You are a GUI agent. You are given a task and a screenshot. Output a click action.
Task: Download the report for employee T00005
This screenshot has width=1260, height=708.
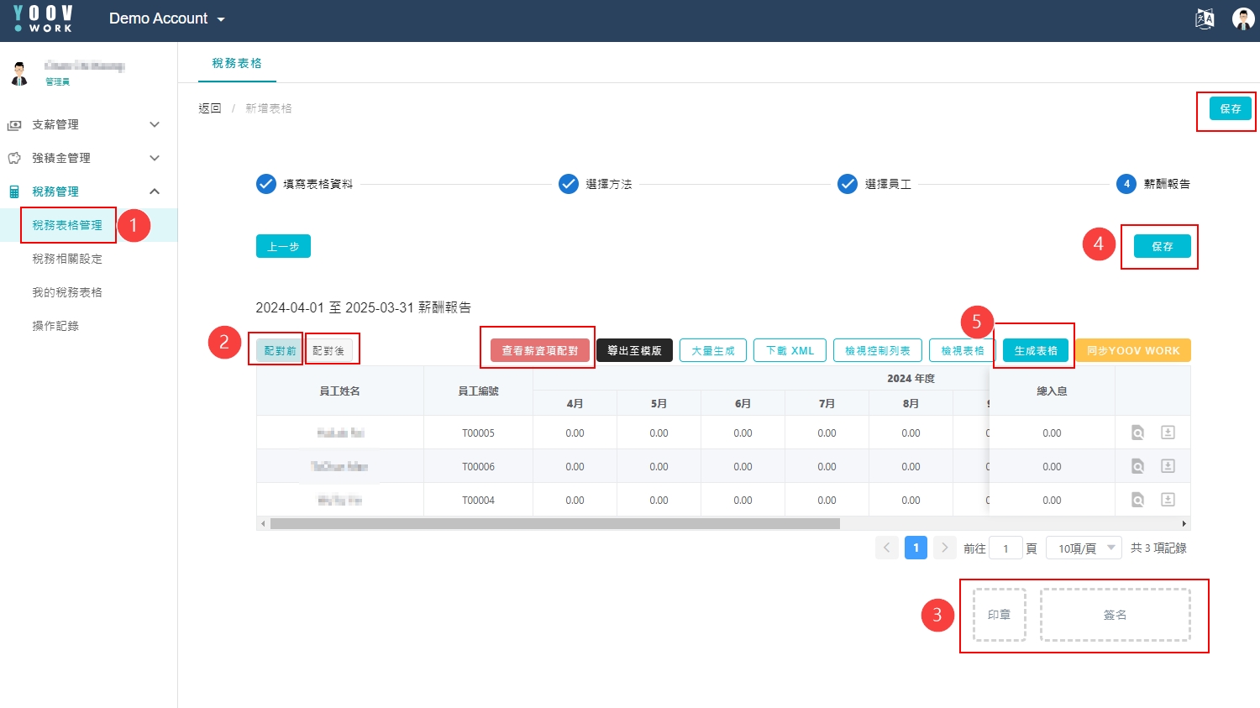click(x=1168, y=433)
